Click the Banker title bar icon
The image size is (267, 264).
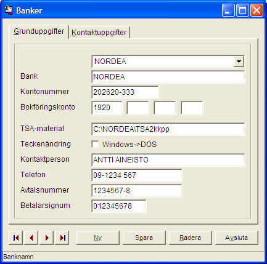point(9,10)
